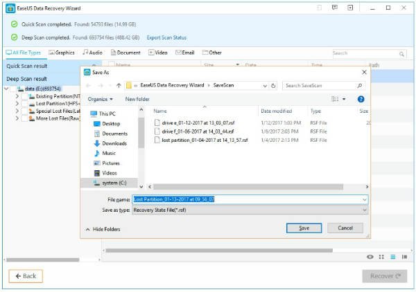Select Desktop in the folder pane
The height and width of the screenshot is (292, 416).
[x=110, y=124]
